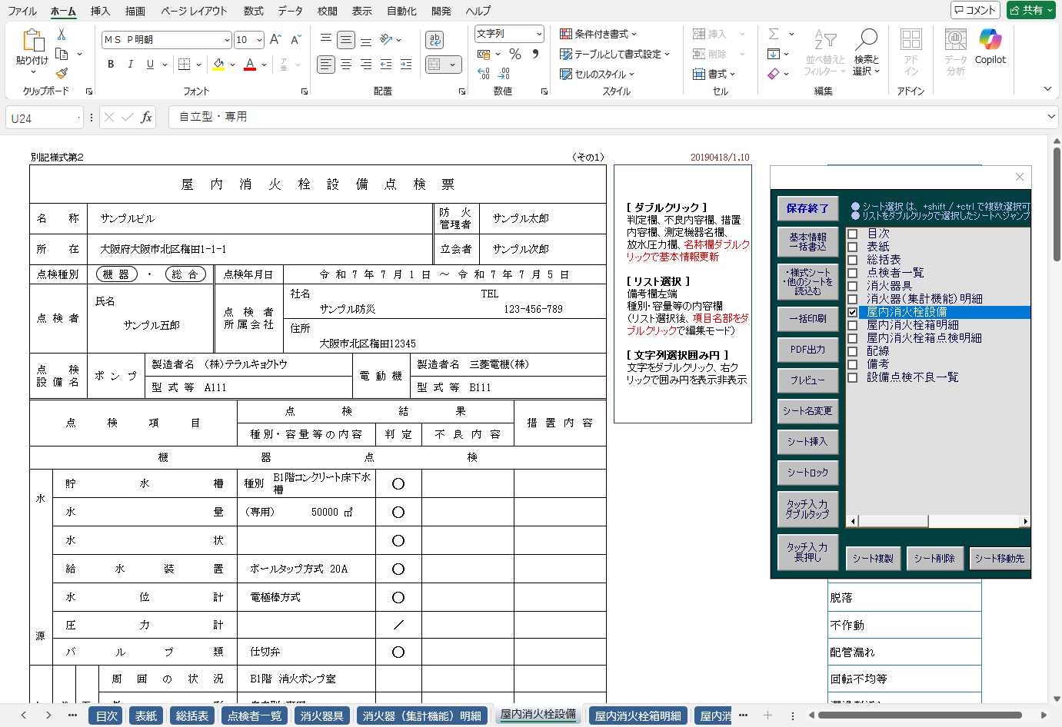This screenshot has height=727, width=1062.
Task: Switch to the 点検者一覧 sheet tab
Action: coord(254,715)
